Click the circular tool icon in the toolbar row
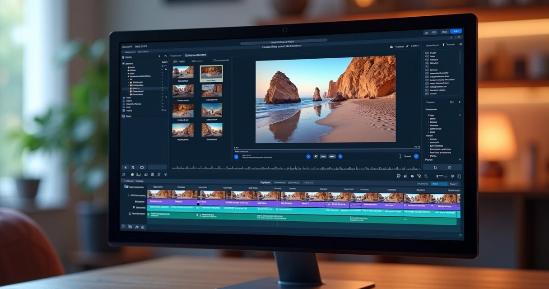The height and width of the screenshot is (289, 549). 142,167
